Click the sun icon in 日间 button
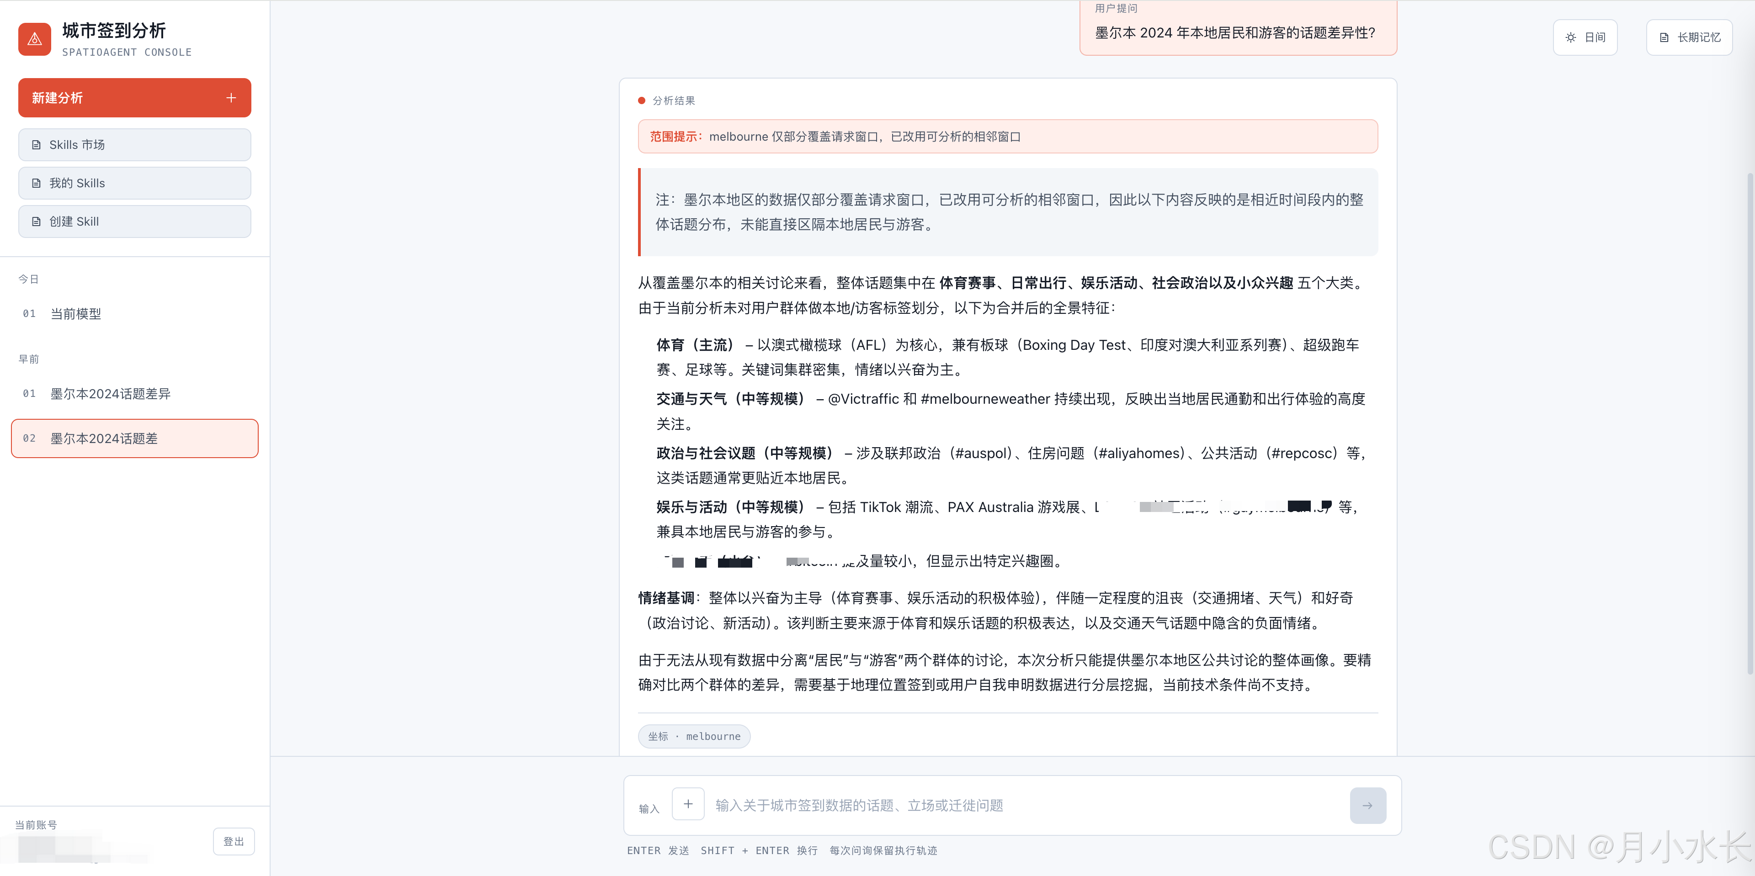Image resolution: width=1755 pixels, height=876 pixels. point(1570,37)
